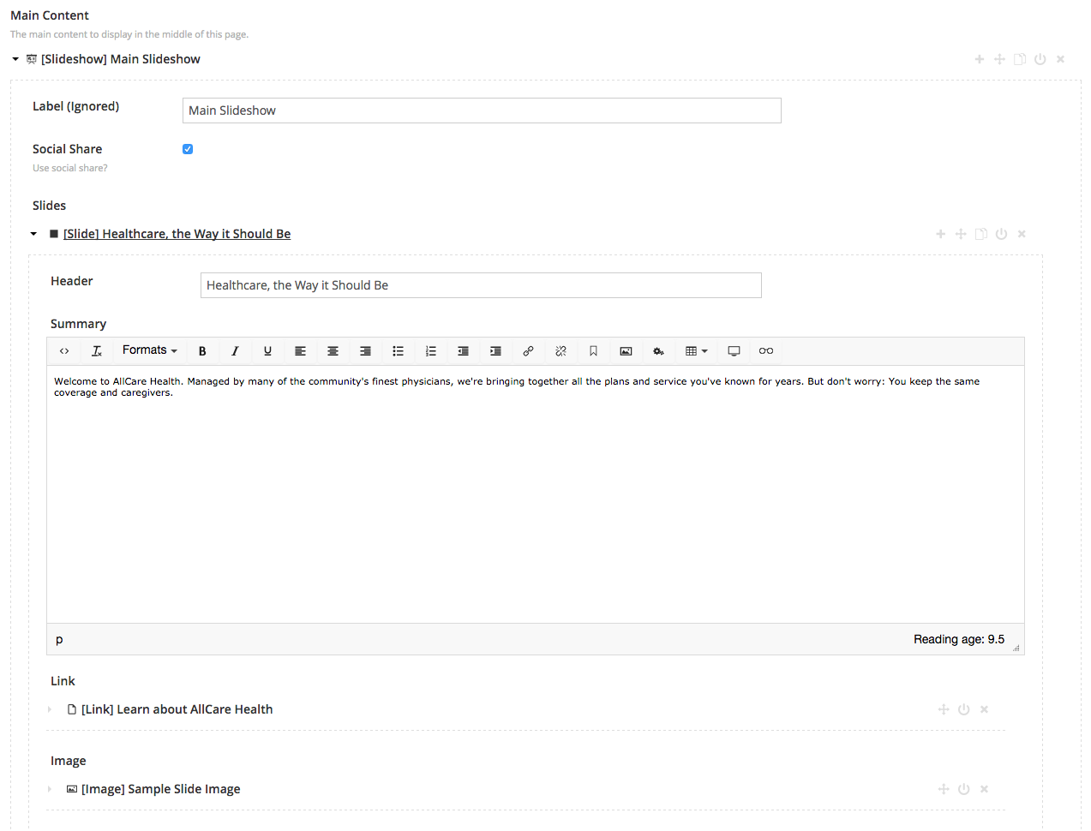Toggle power icon on Healthcare slide row

pyautogui.click(x=1001, y=234)
